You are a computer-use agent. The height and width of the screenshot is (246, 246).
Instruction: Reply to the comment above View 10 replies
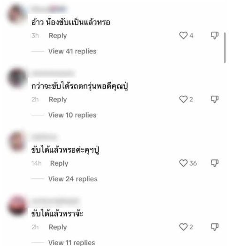click(x=58, y=100)
